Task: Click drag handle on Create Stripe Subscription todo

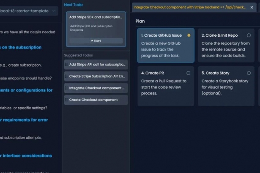Action: coord(66,76)
